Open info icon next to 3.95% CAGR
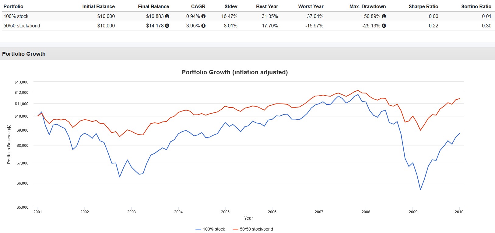 click(203, 26)
